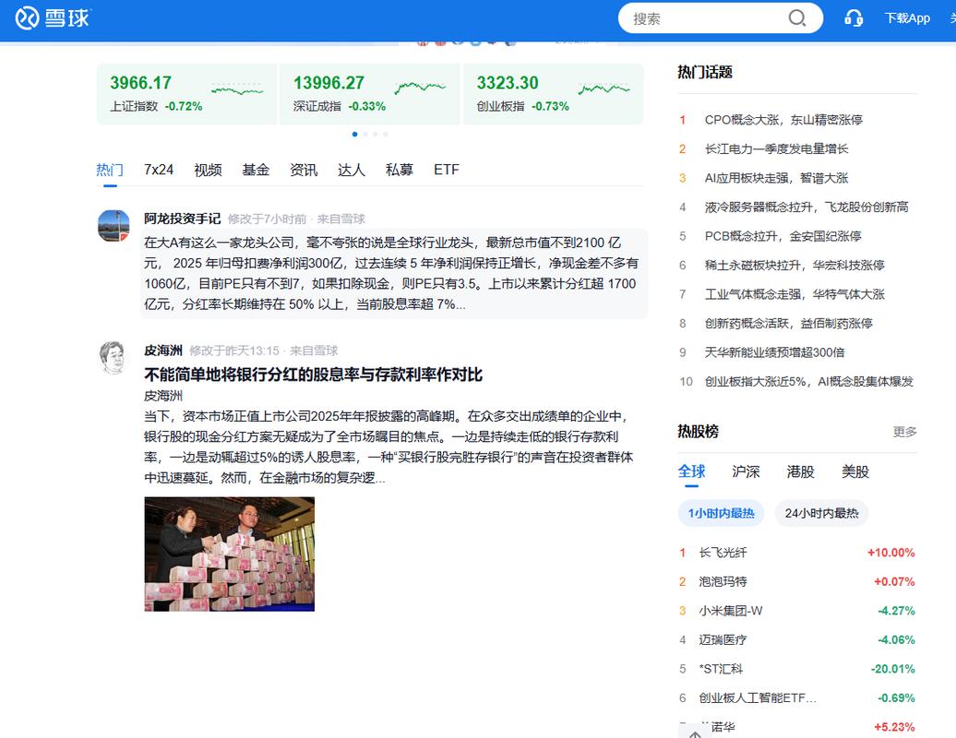Viewport: 956px width, 738px height.
Task: Click the search magnifier icon
Action: click(x=797, y=18)
